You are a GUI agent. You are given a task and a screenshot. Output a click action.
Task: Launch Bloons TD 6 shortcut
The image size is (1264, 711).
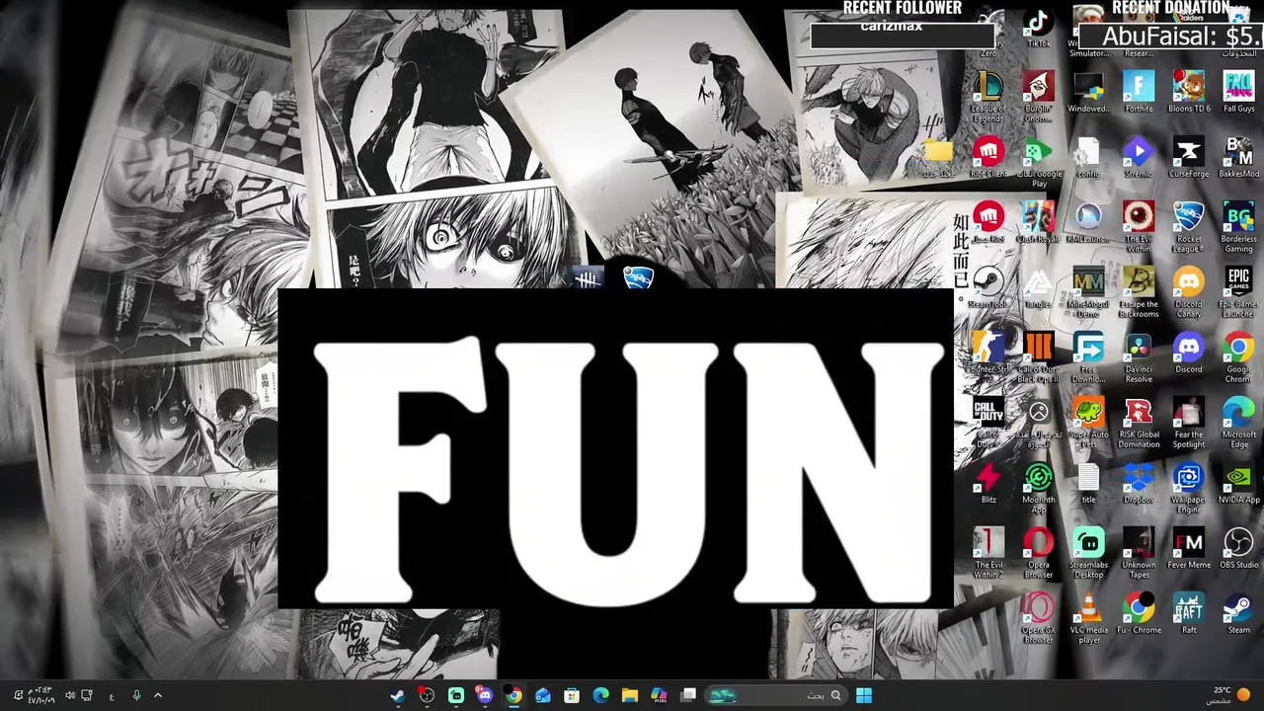click(x=1189, y=92)
